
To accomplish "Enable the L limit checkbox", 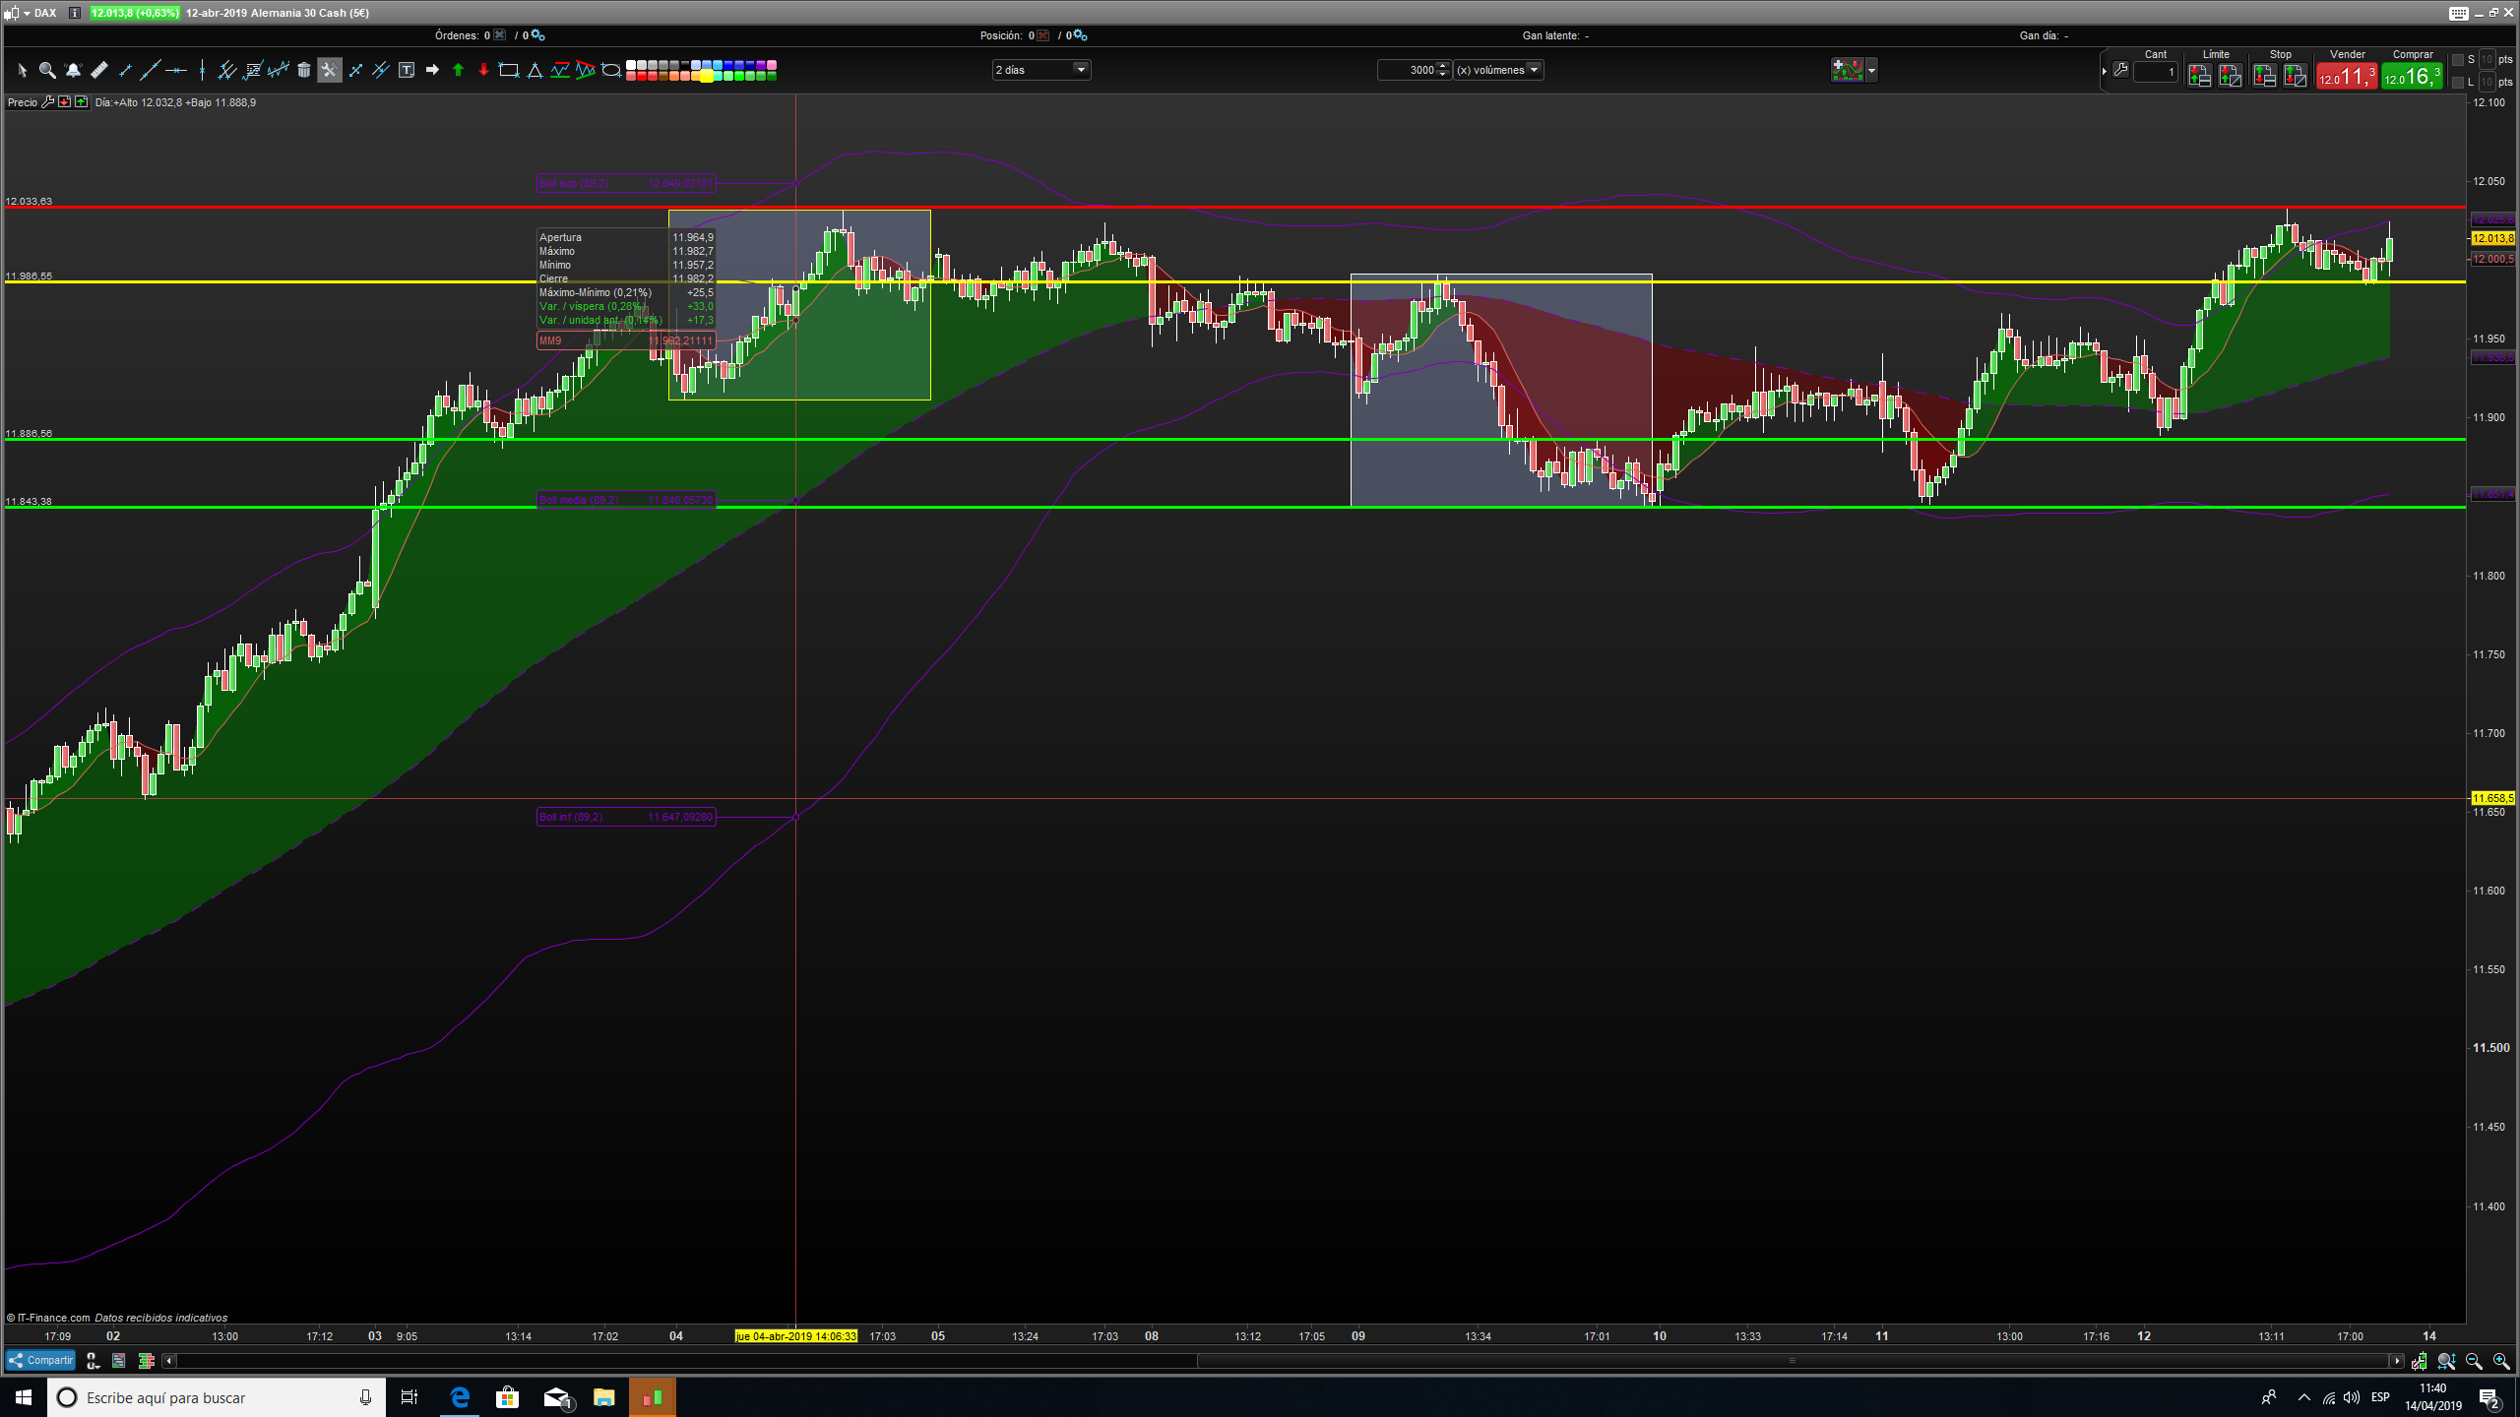I will click(2458, 83).
